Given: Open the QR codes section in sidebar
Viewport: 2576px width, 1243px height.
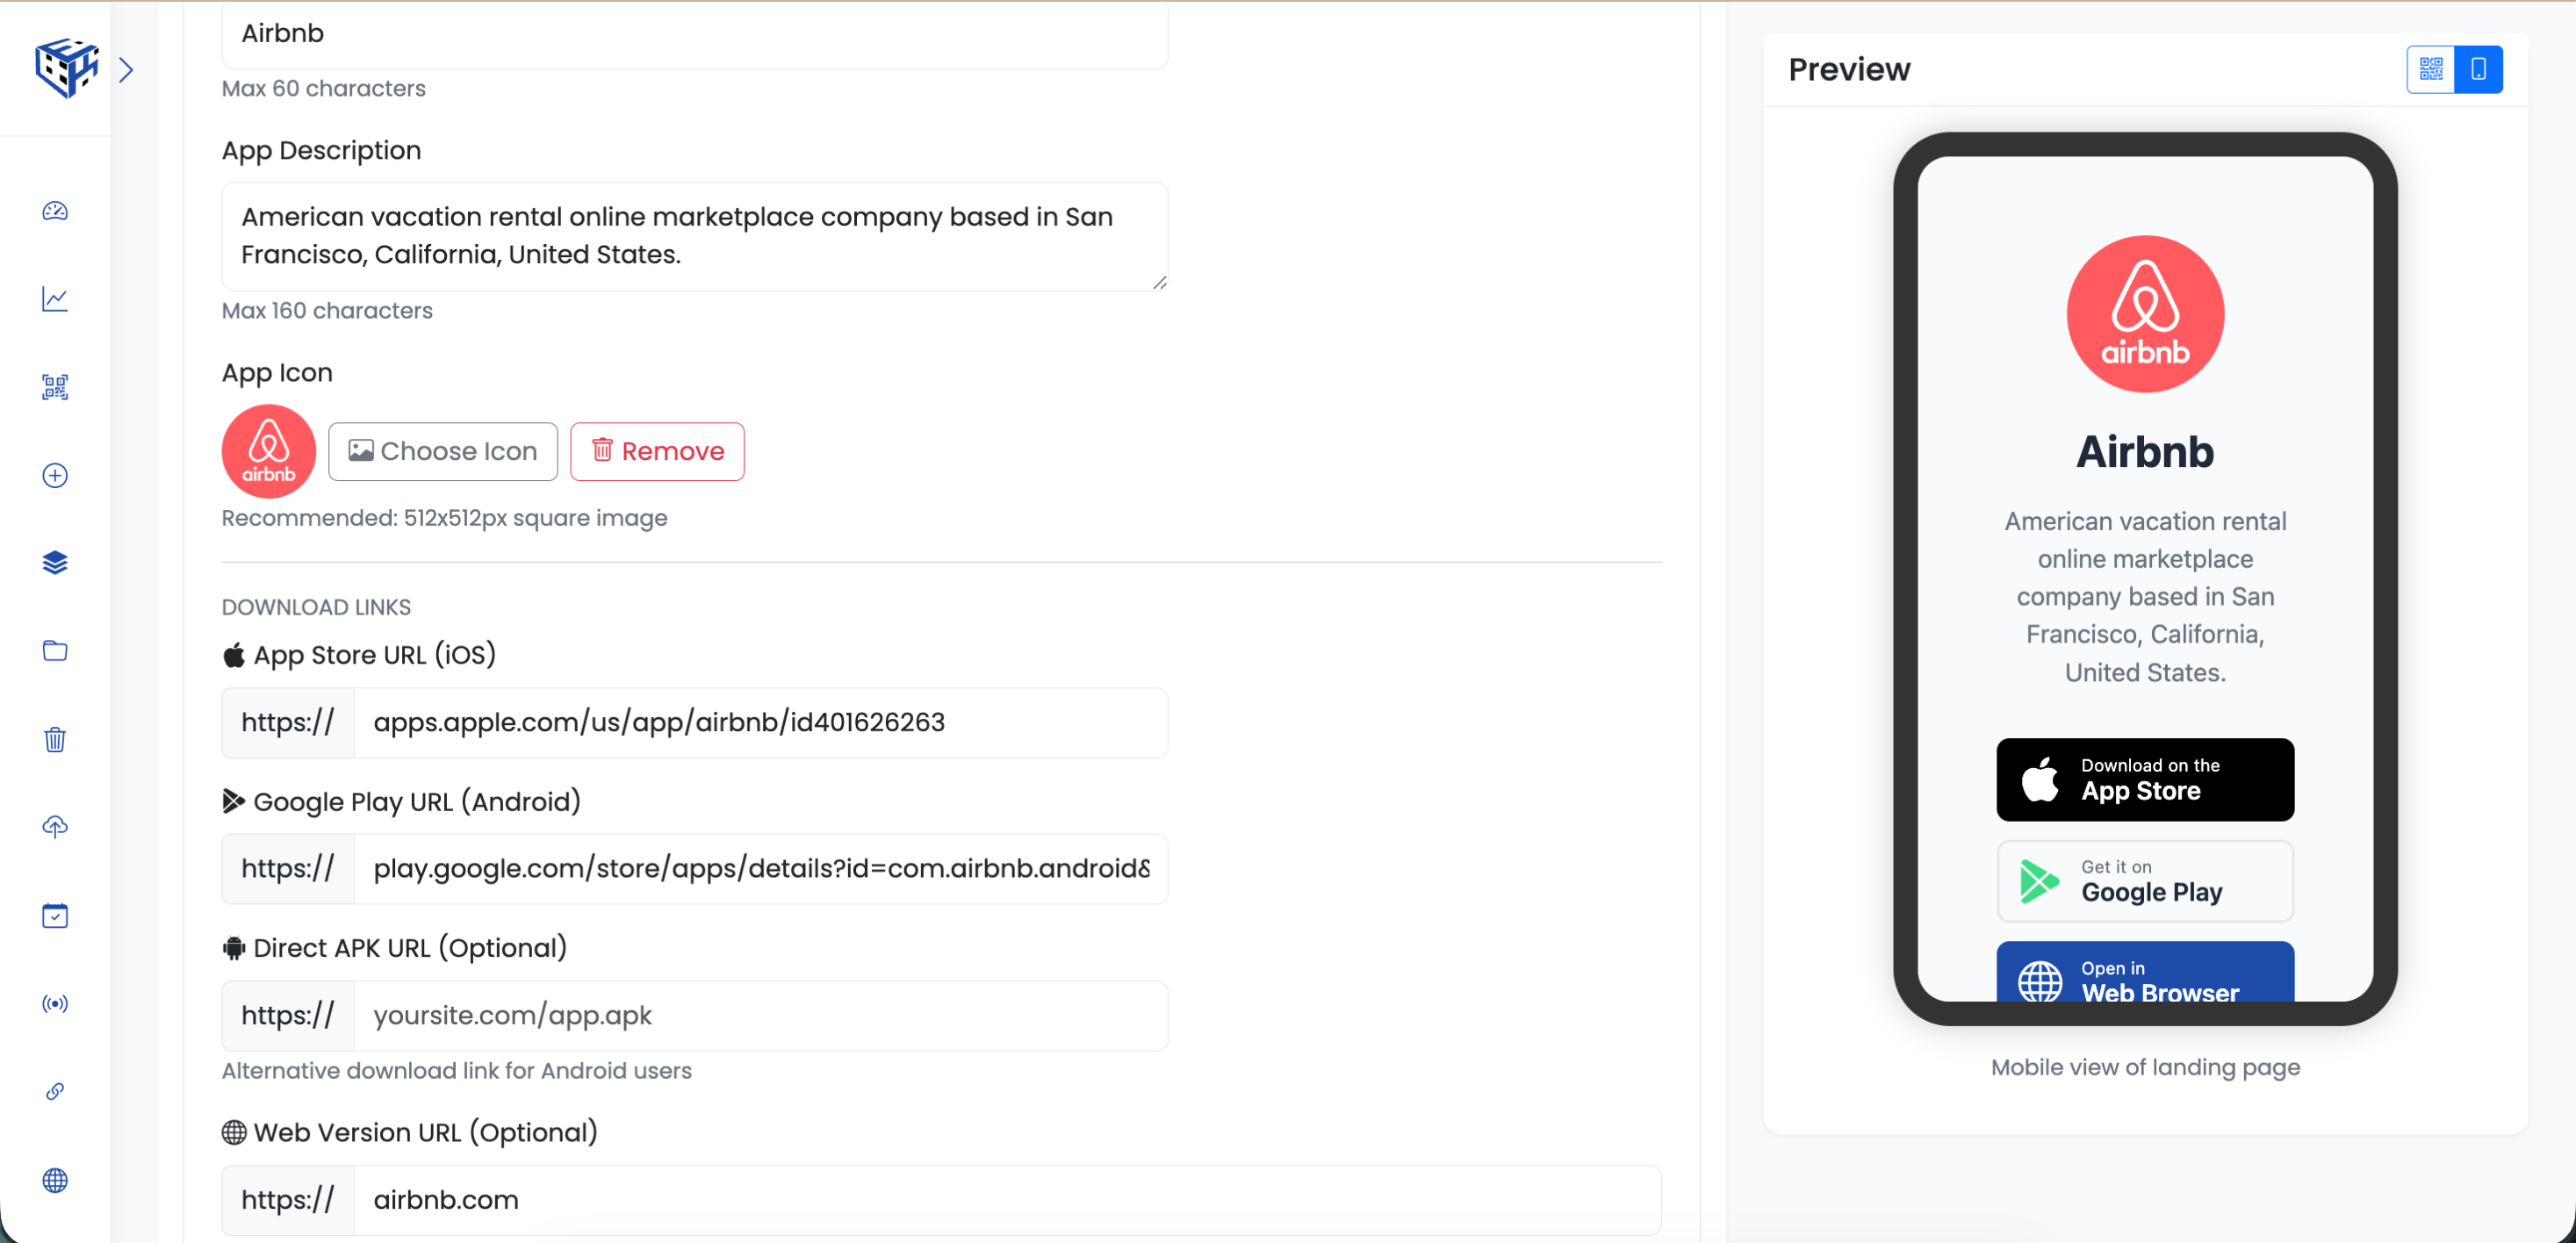Looking at the screenshot, I should pos(55,387).
